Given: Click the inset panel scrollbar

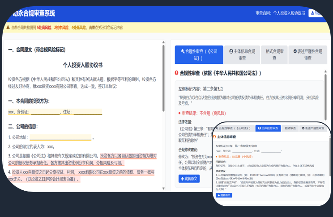Looking at the screenshot, I should click(329, 157).
